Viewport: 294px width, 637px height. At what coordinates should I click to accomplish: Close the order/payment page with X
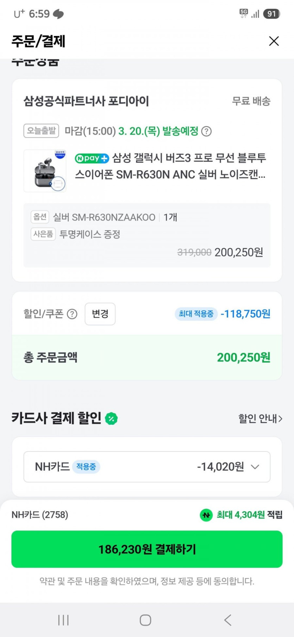pyautogui.click(x=274, y=41)
